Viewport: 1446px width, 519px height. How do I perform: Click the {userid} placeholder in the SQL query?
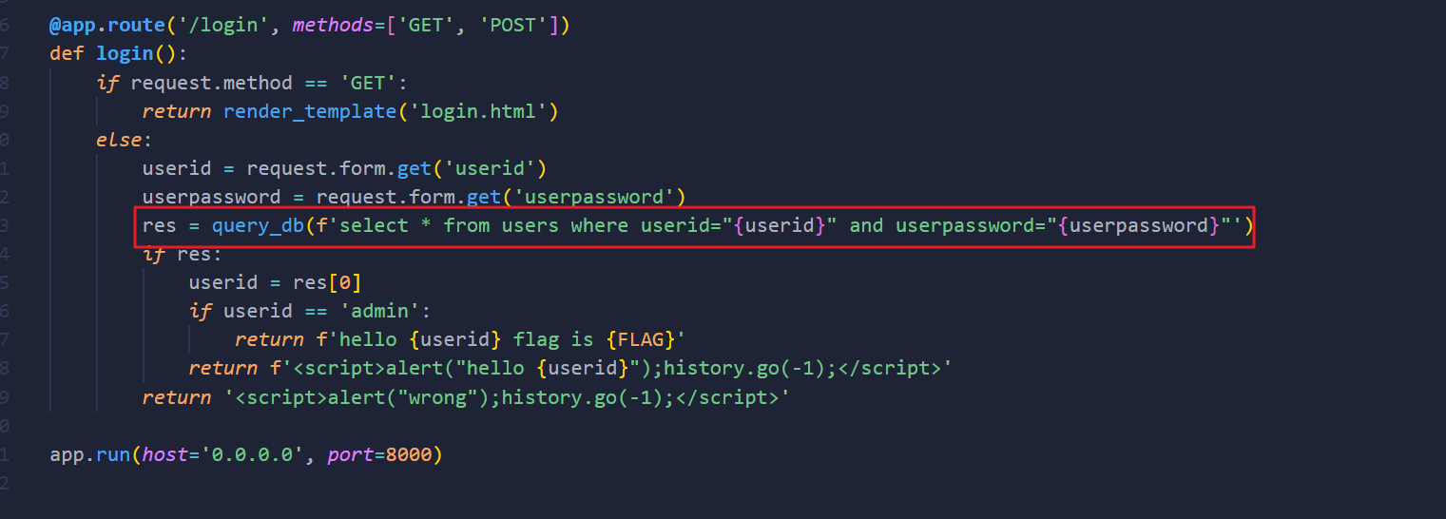coord(775,225)
